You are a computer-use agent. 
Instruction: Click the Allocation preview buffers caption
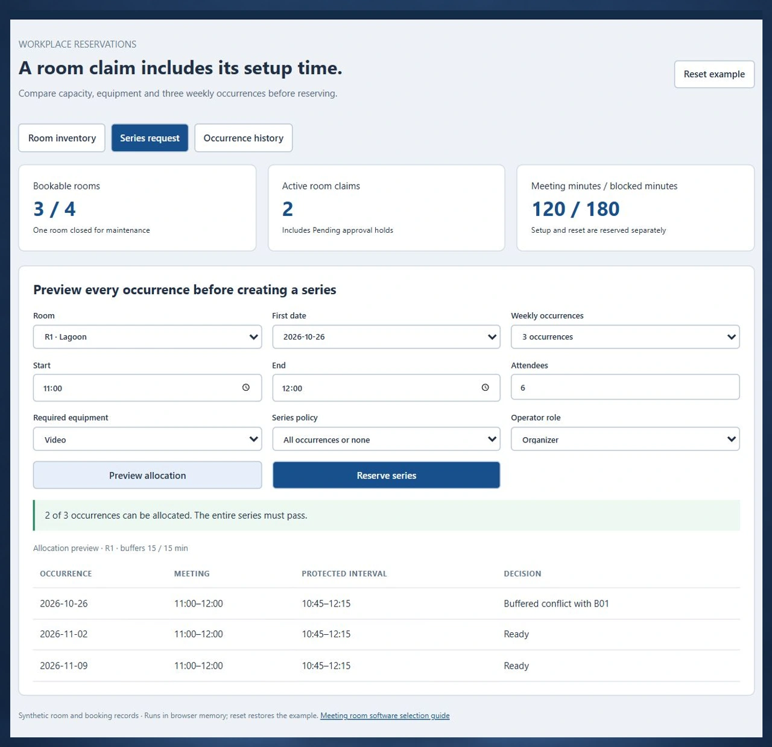point(110,548)
